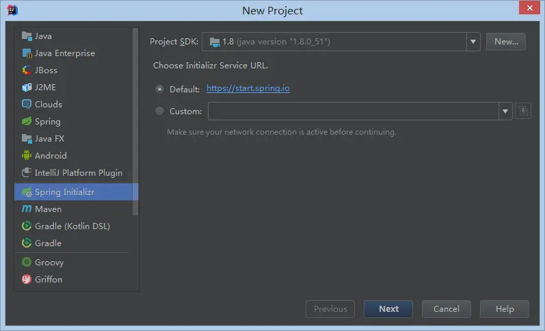
Task: Click the JBoss icon
Action: pos(27,70)
